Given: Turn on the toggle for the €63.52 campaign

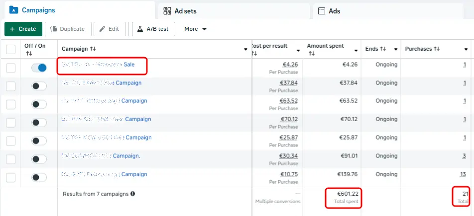Looking at the screenshot, I should (39, 105).
